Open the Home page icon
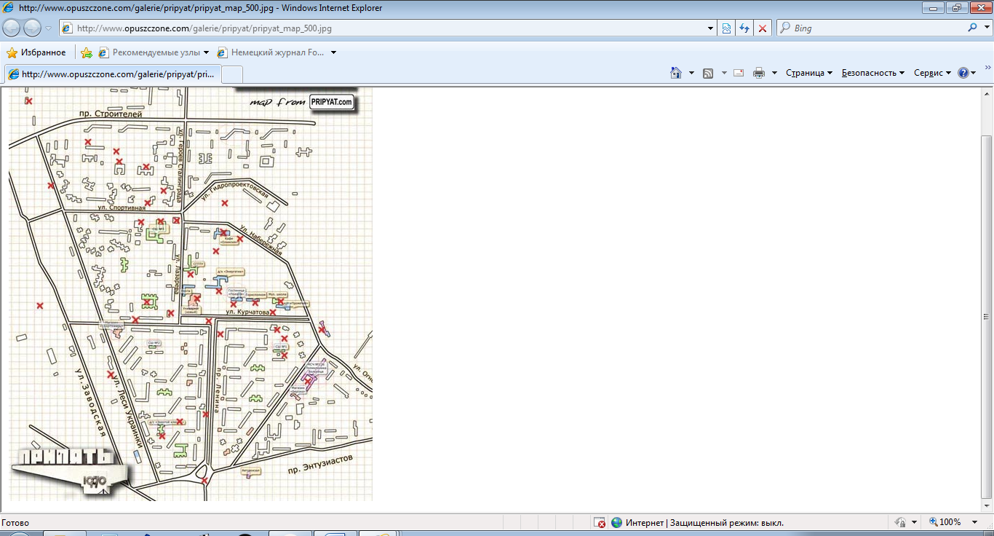 pyautogui.click(x=676, y=73)
